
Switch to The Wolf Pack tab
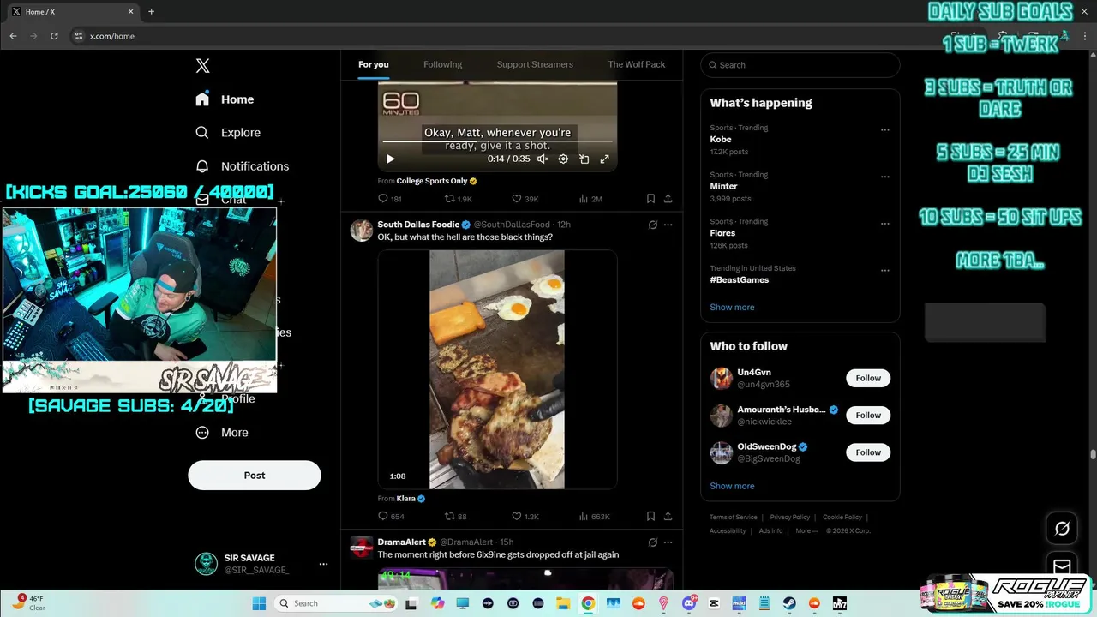pyautogui.click(x=637, y=64)
